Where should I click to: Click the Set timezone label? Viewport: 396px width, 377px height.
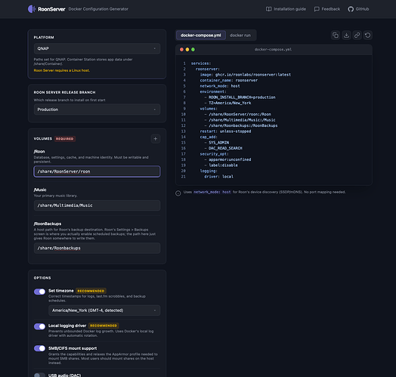pyautogui.click(x=61, y=291)
